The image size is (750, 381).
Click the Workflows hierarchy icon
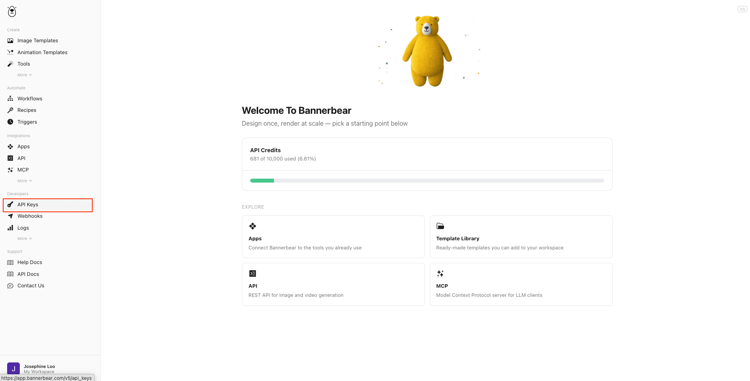[10, 98]
